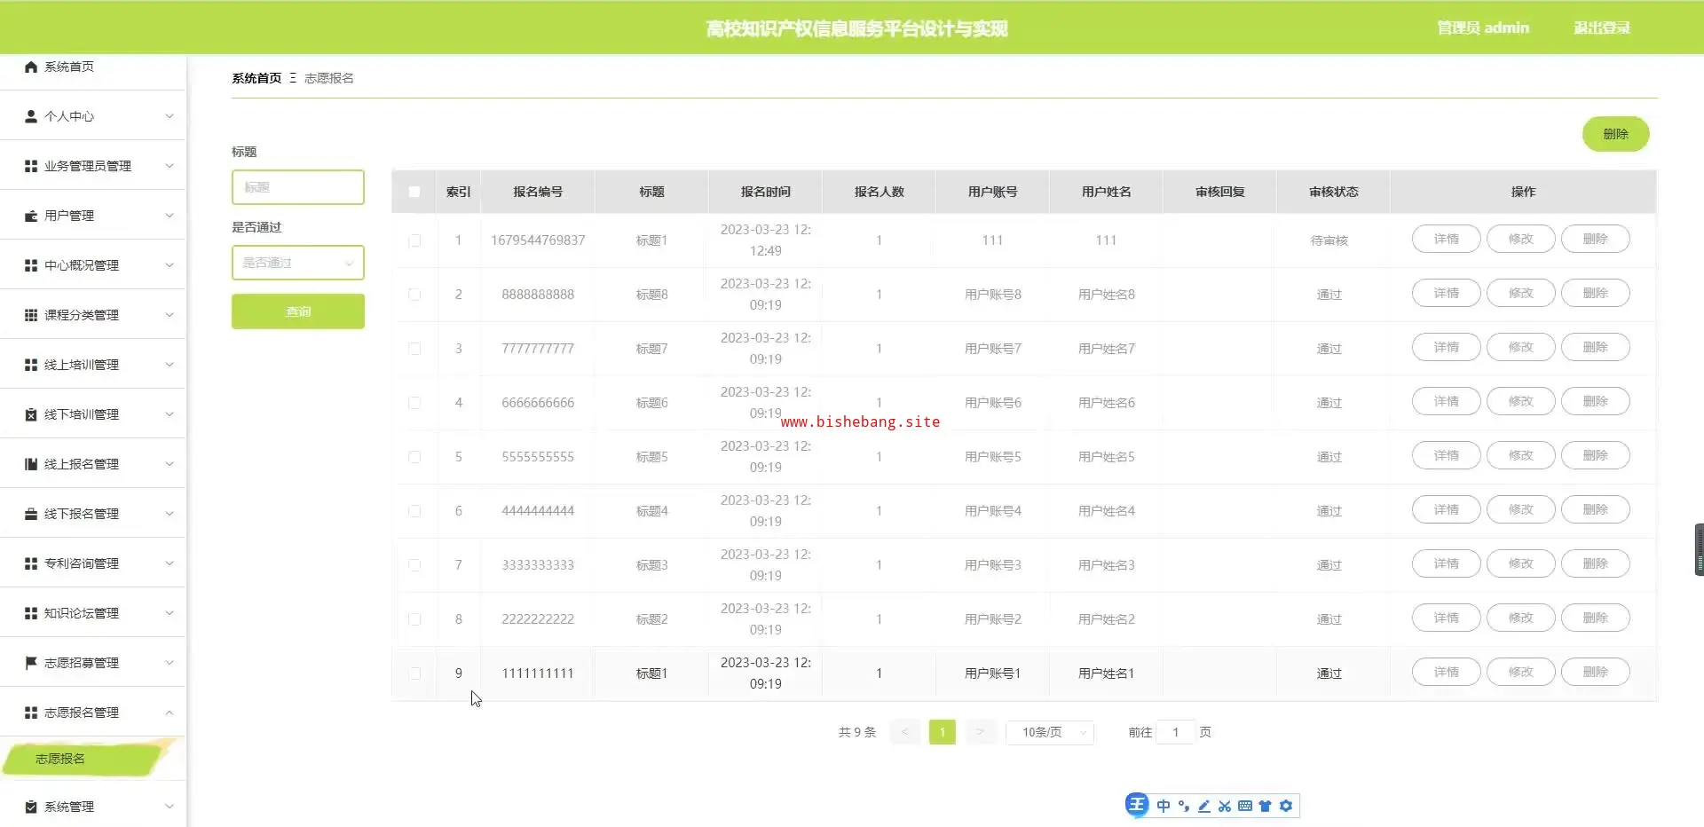Click the 用户姓名8 cell

1107,295
